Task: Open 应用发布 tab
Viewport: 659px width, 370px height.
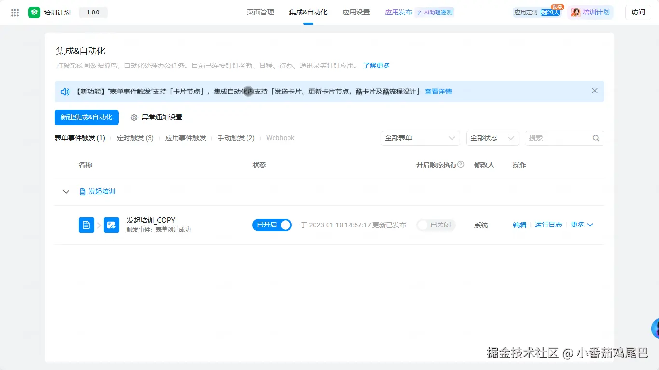Action: tap(398, 13)
